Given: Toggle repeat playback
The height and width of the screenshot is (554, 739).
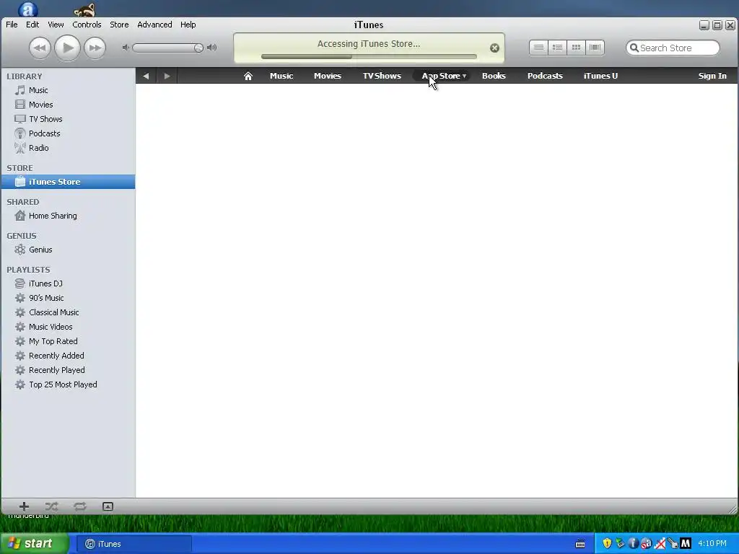Looking at the screenshot, I should [x=79, y=506].
